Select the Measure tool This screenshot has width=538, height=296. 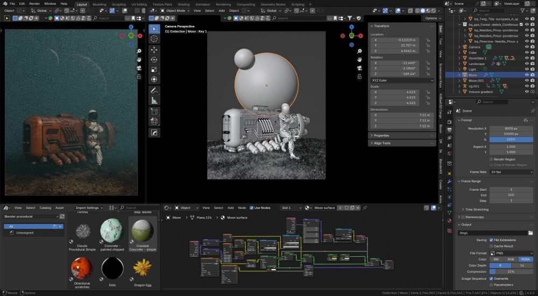coord(154,100)
